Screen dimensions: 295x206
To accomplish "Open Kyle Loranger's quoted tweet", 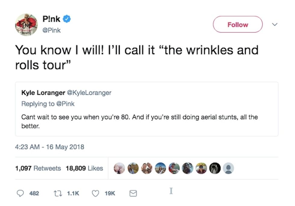I will coord(147,120).
